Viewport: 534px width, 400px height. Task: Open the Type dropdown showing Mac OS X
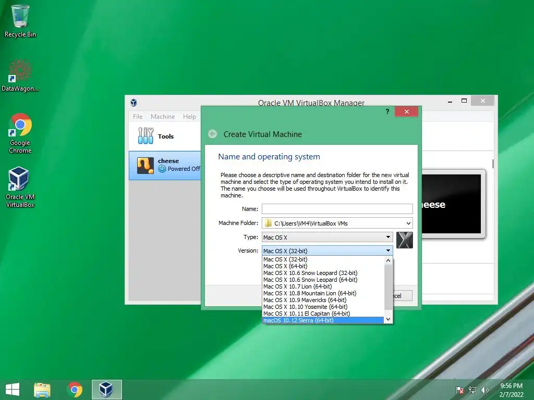327,237
